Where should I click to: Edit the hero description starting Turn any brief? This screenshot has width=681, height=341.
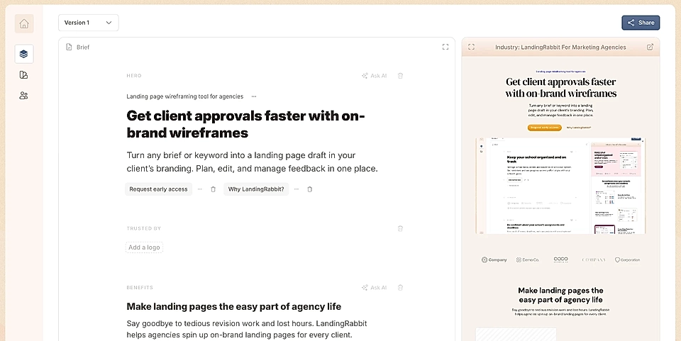[x=253, y=162]
